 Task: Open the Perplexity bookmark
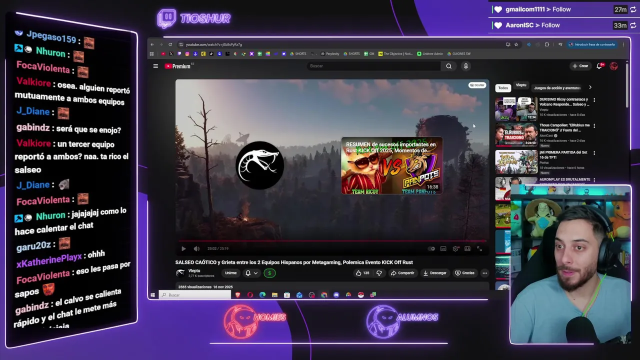pos(330,53)
